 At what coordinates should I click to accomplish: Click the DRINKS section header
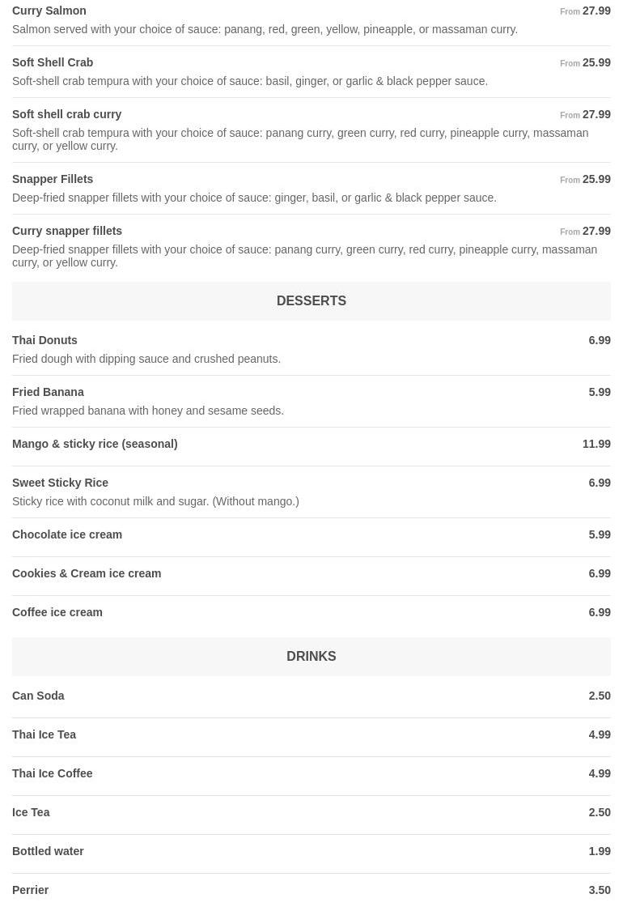(311, 656)
